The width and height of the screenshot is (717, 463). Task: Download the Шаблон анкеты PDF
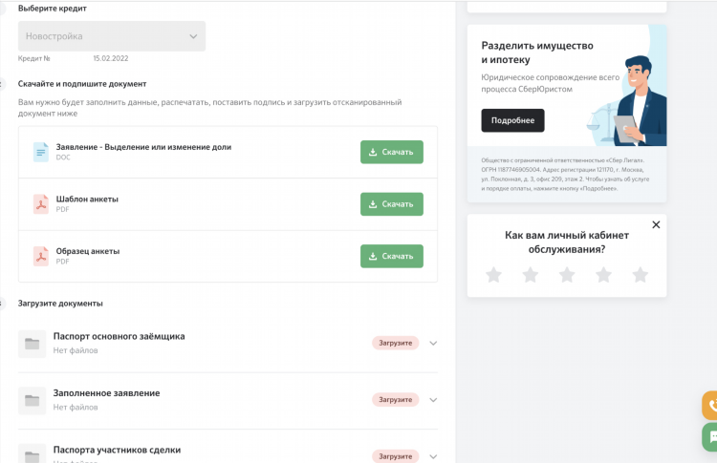click(x=392, y=204)
